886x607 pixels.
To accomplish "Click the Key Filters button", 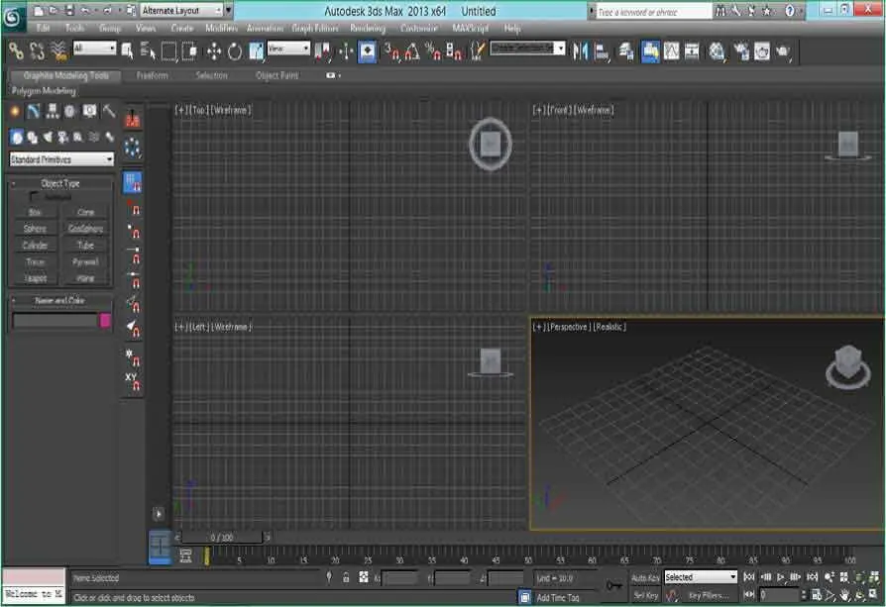I will pyautogui.click(x=708, y=595).
